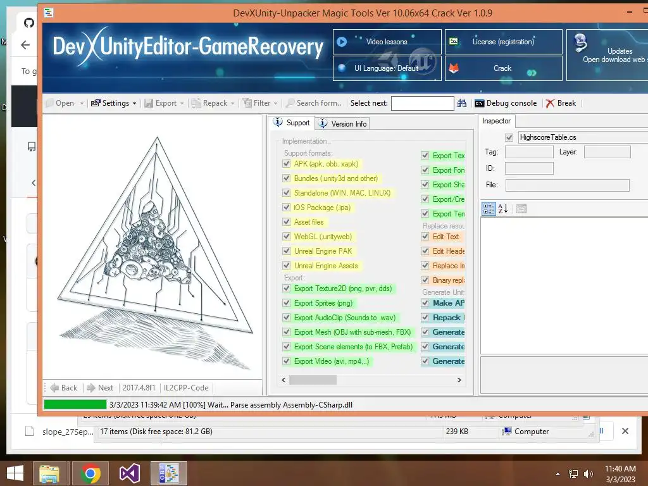Select the Inspector tab

(x=497, y=121)
